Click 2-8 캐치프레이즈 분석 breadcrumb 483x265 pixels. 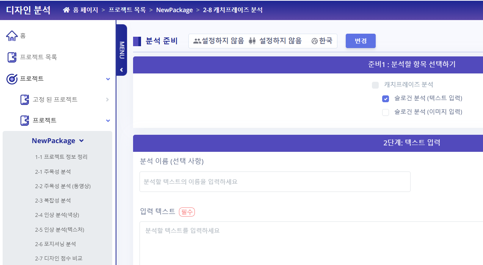[x=232, y=10]
